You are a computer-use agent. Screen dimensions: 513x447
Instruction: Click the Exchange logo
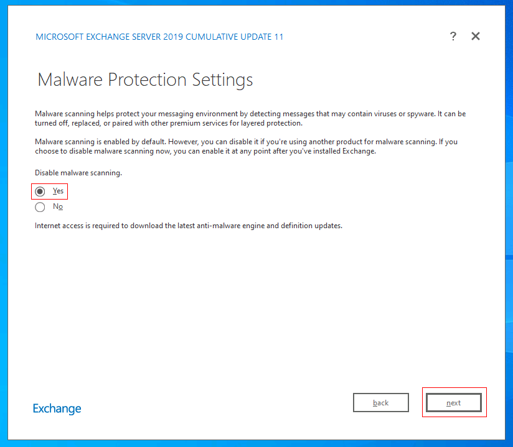57,409
